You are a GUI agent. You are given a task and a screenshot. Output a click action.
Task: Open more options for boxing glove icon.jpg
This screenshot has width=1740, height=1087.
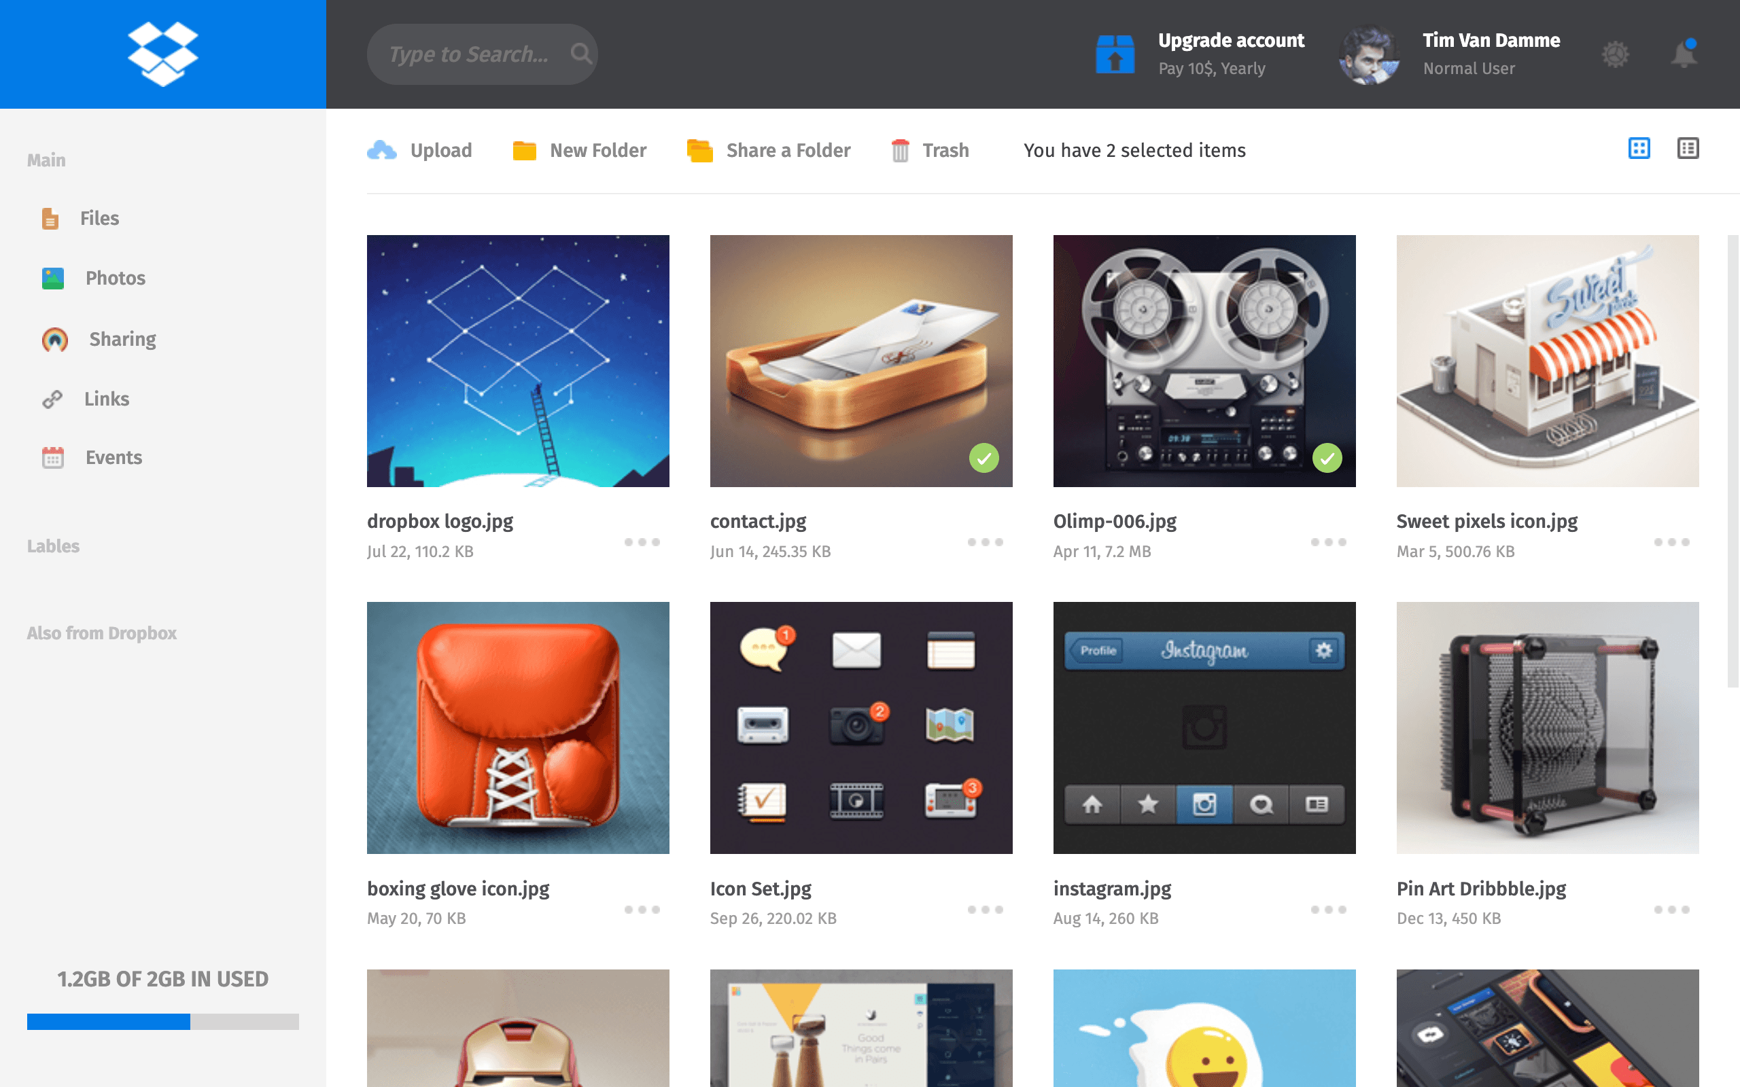pos(642,910)
